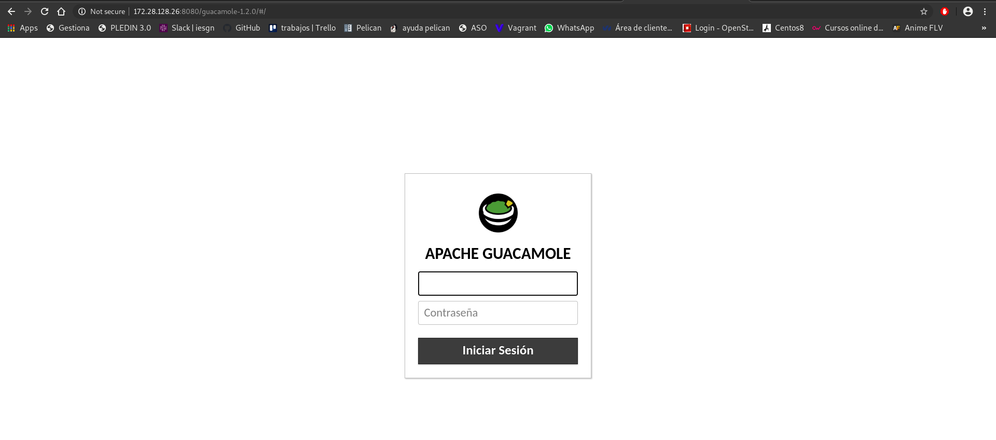Open the Anime FLV bookmark

click(918, 28)
